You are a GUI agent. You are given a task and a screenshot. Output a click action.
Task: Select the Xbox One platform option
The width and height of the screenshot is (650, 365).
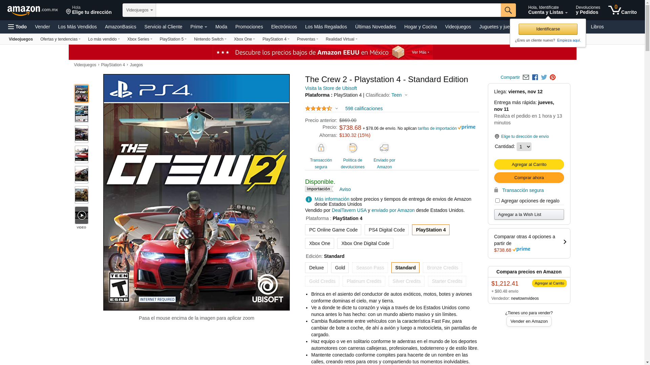pyautogui.click(x=320, y=243)
